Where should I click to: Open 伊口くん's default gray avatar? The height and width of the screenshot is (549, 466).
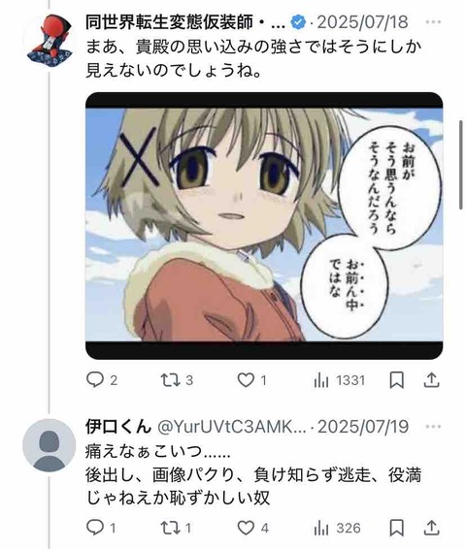pos(50,445)
